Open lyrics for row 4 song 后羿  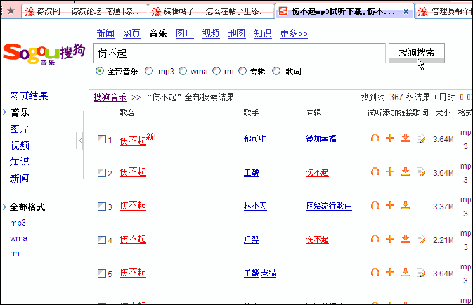pos(420,239)
